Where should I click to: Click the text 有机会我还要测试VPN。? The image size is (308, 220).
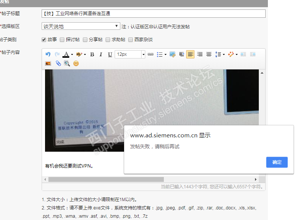tap(70, 166)
